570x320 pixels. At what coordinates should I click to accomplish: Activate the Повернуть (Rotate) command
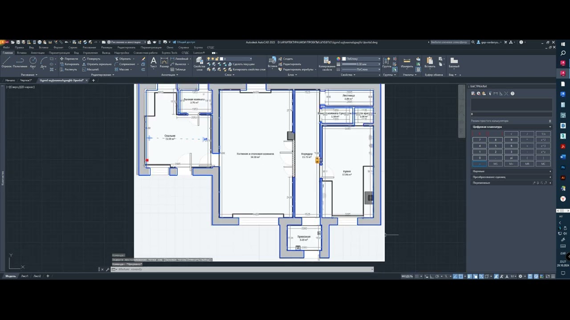click(91, 59)
